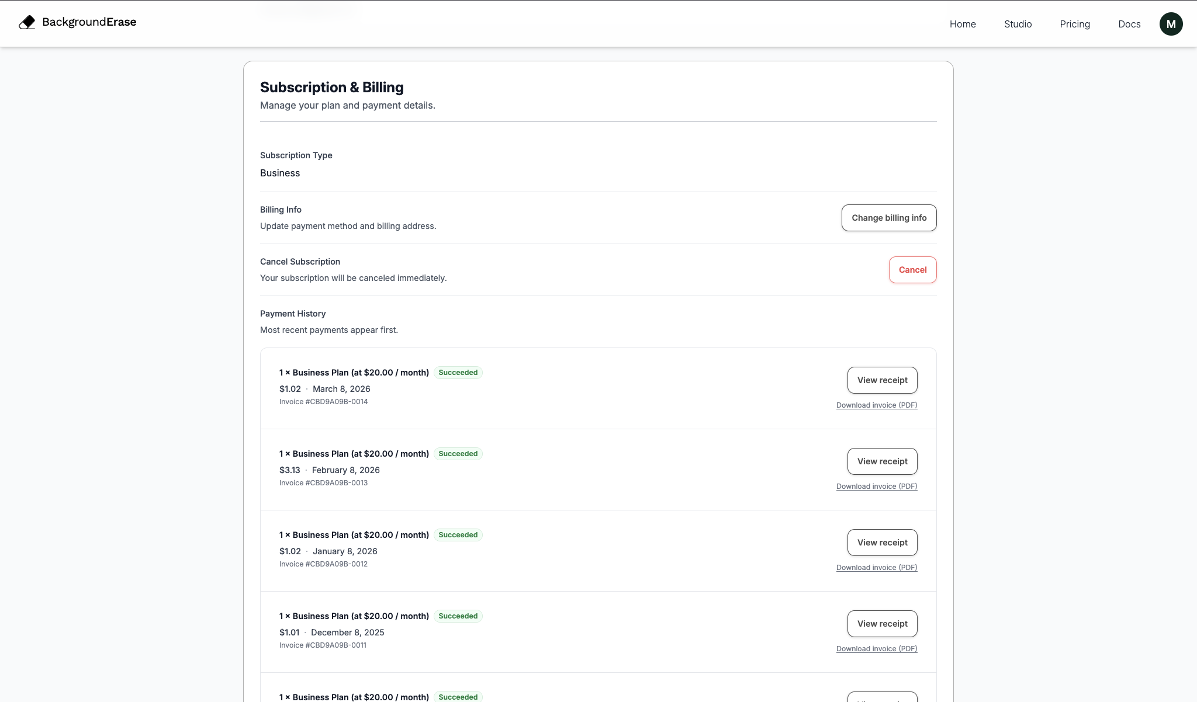
Task: Click the 'February 8, 2026' date
Action: tap(346, 470)
